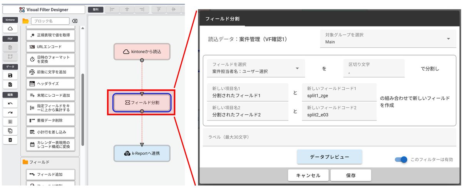Image resolution: width=462 pixels, height=188 pixels.
Task: Align blocks right using the toolbar icon
Action: 142,10
